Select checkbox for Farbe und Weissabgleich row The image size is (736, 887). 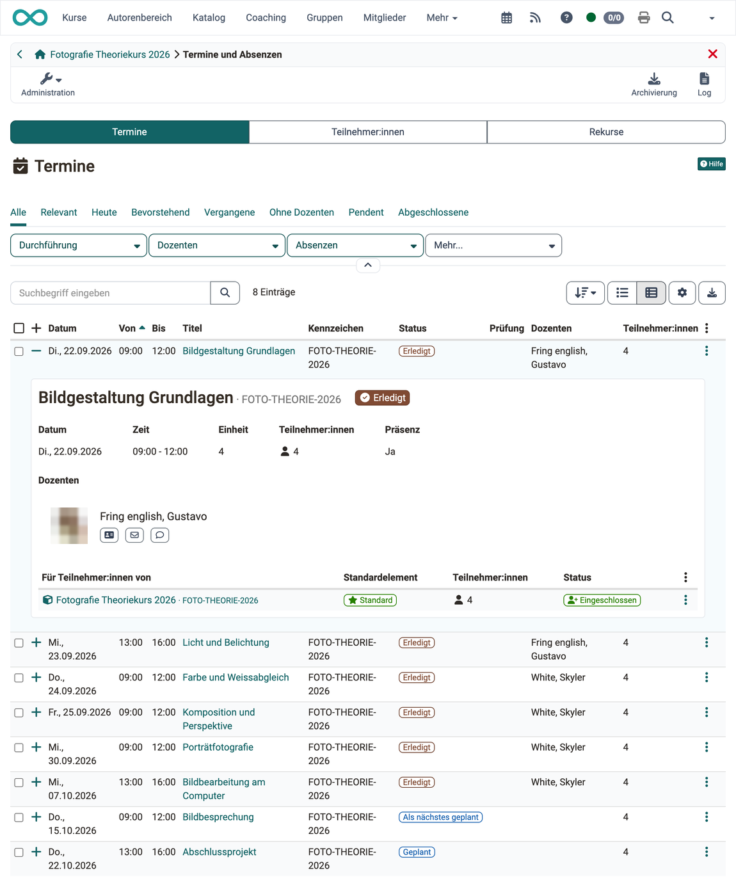pos(19,678)
